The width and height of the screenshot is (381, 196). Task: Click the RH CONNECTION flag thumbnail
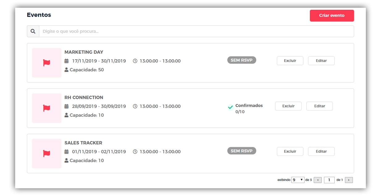tap(47, 108)
